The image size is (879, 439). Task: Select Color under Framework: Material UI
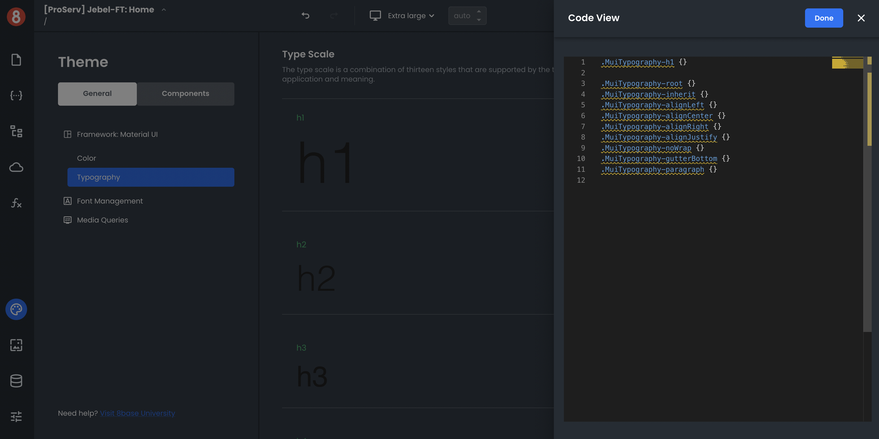(86, 158)
